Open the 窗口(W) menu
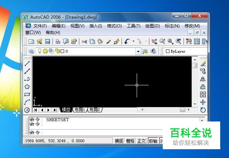Image resolution: width=229 pixels, height=158 pixels. click(x=33, y=33)
